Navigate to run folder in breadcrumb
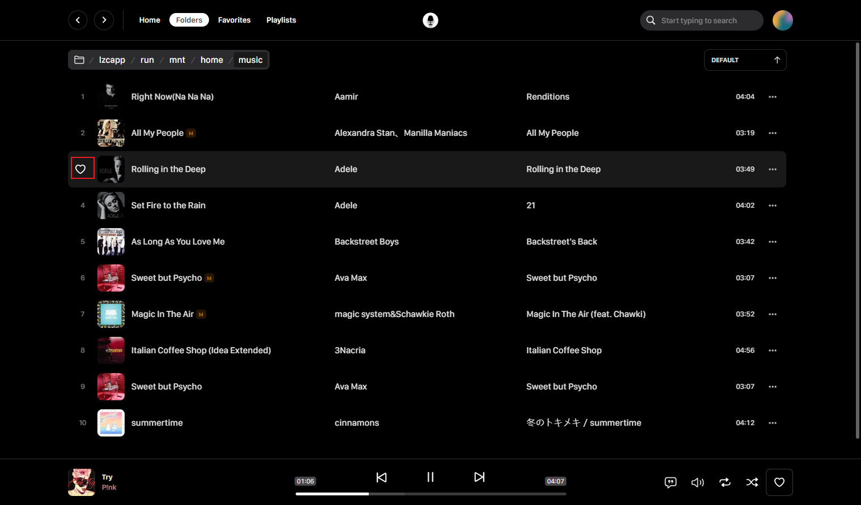The height and width of the screenshot is (505, 861). tap(147, 60)
